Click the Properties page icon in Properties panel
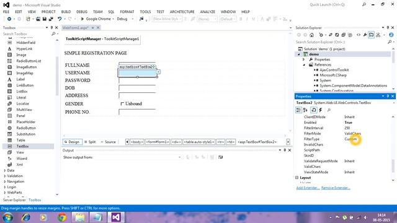 click(x=314, y=110)
